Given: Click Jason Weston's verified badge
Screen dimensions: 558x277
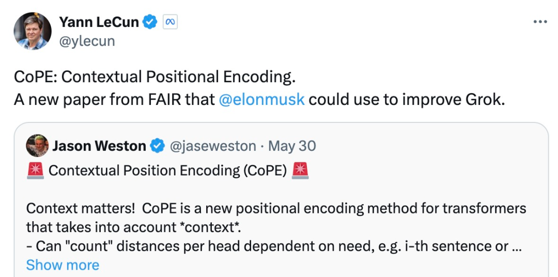Looking at the screenshot, I should [157, 146].
